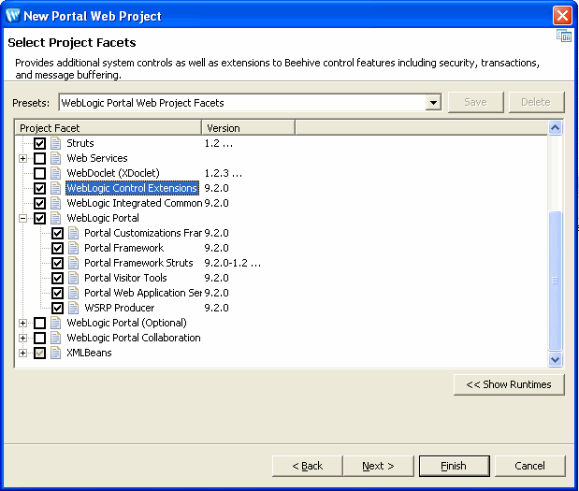579x491 pixels.
Task: Click the Struts facet document icon
Action: (55, 143)
